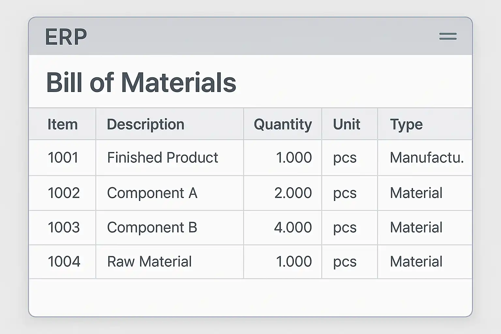Select item number 1001
501x334 pixels.
pos(63,158)
